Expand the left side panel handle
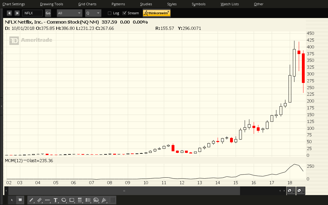Screen dimensions: 328x205 coord(2,106)
